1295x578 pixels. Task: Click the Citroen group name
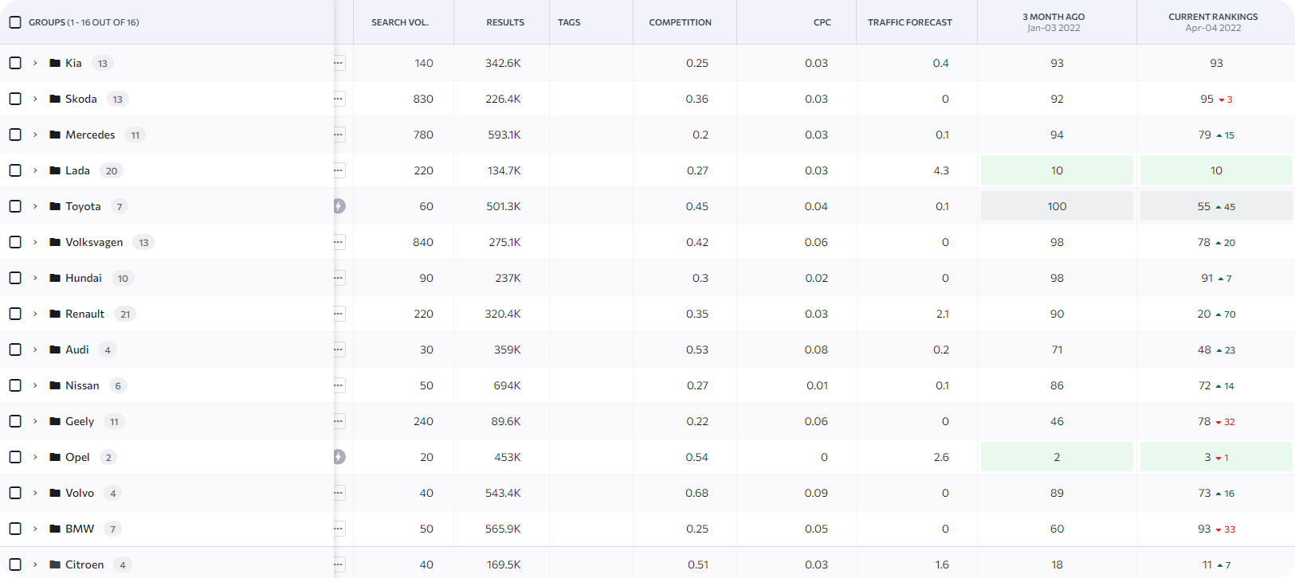click(x=84, y=564)
